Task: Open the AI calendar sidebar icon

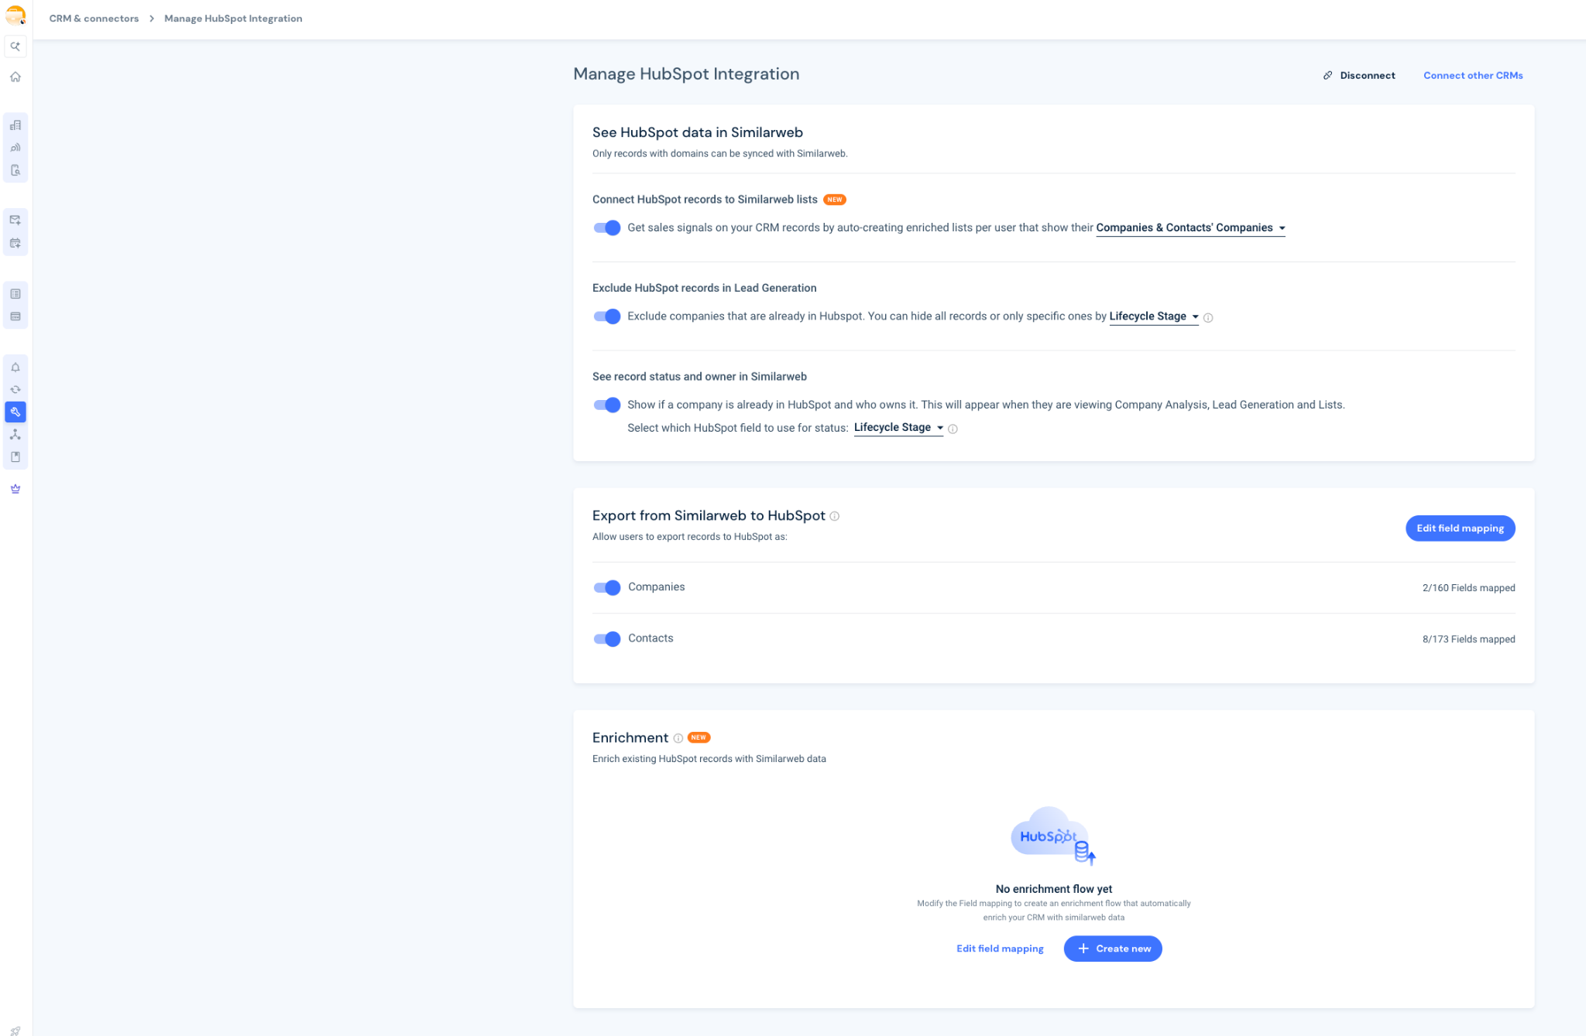Action: (x=15, y=243)
